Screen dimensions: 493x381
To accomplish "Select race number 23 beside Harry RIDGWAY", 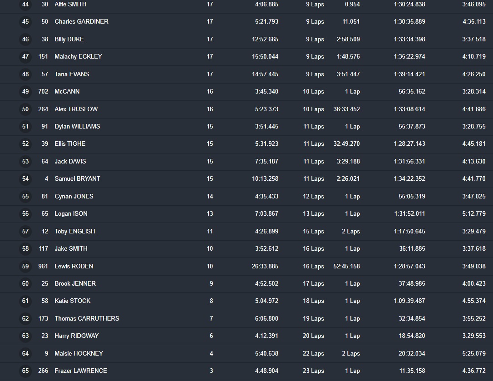I will click(44, 336).
